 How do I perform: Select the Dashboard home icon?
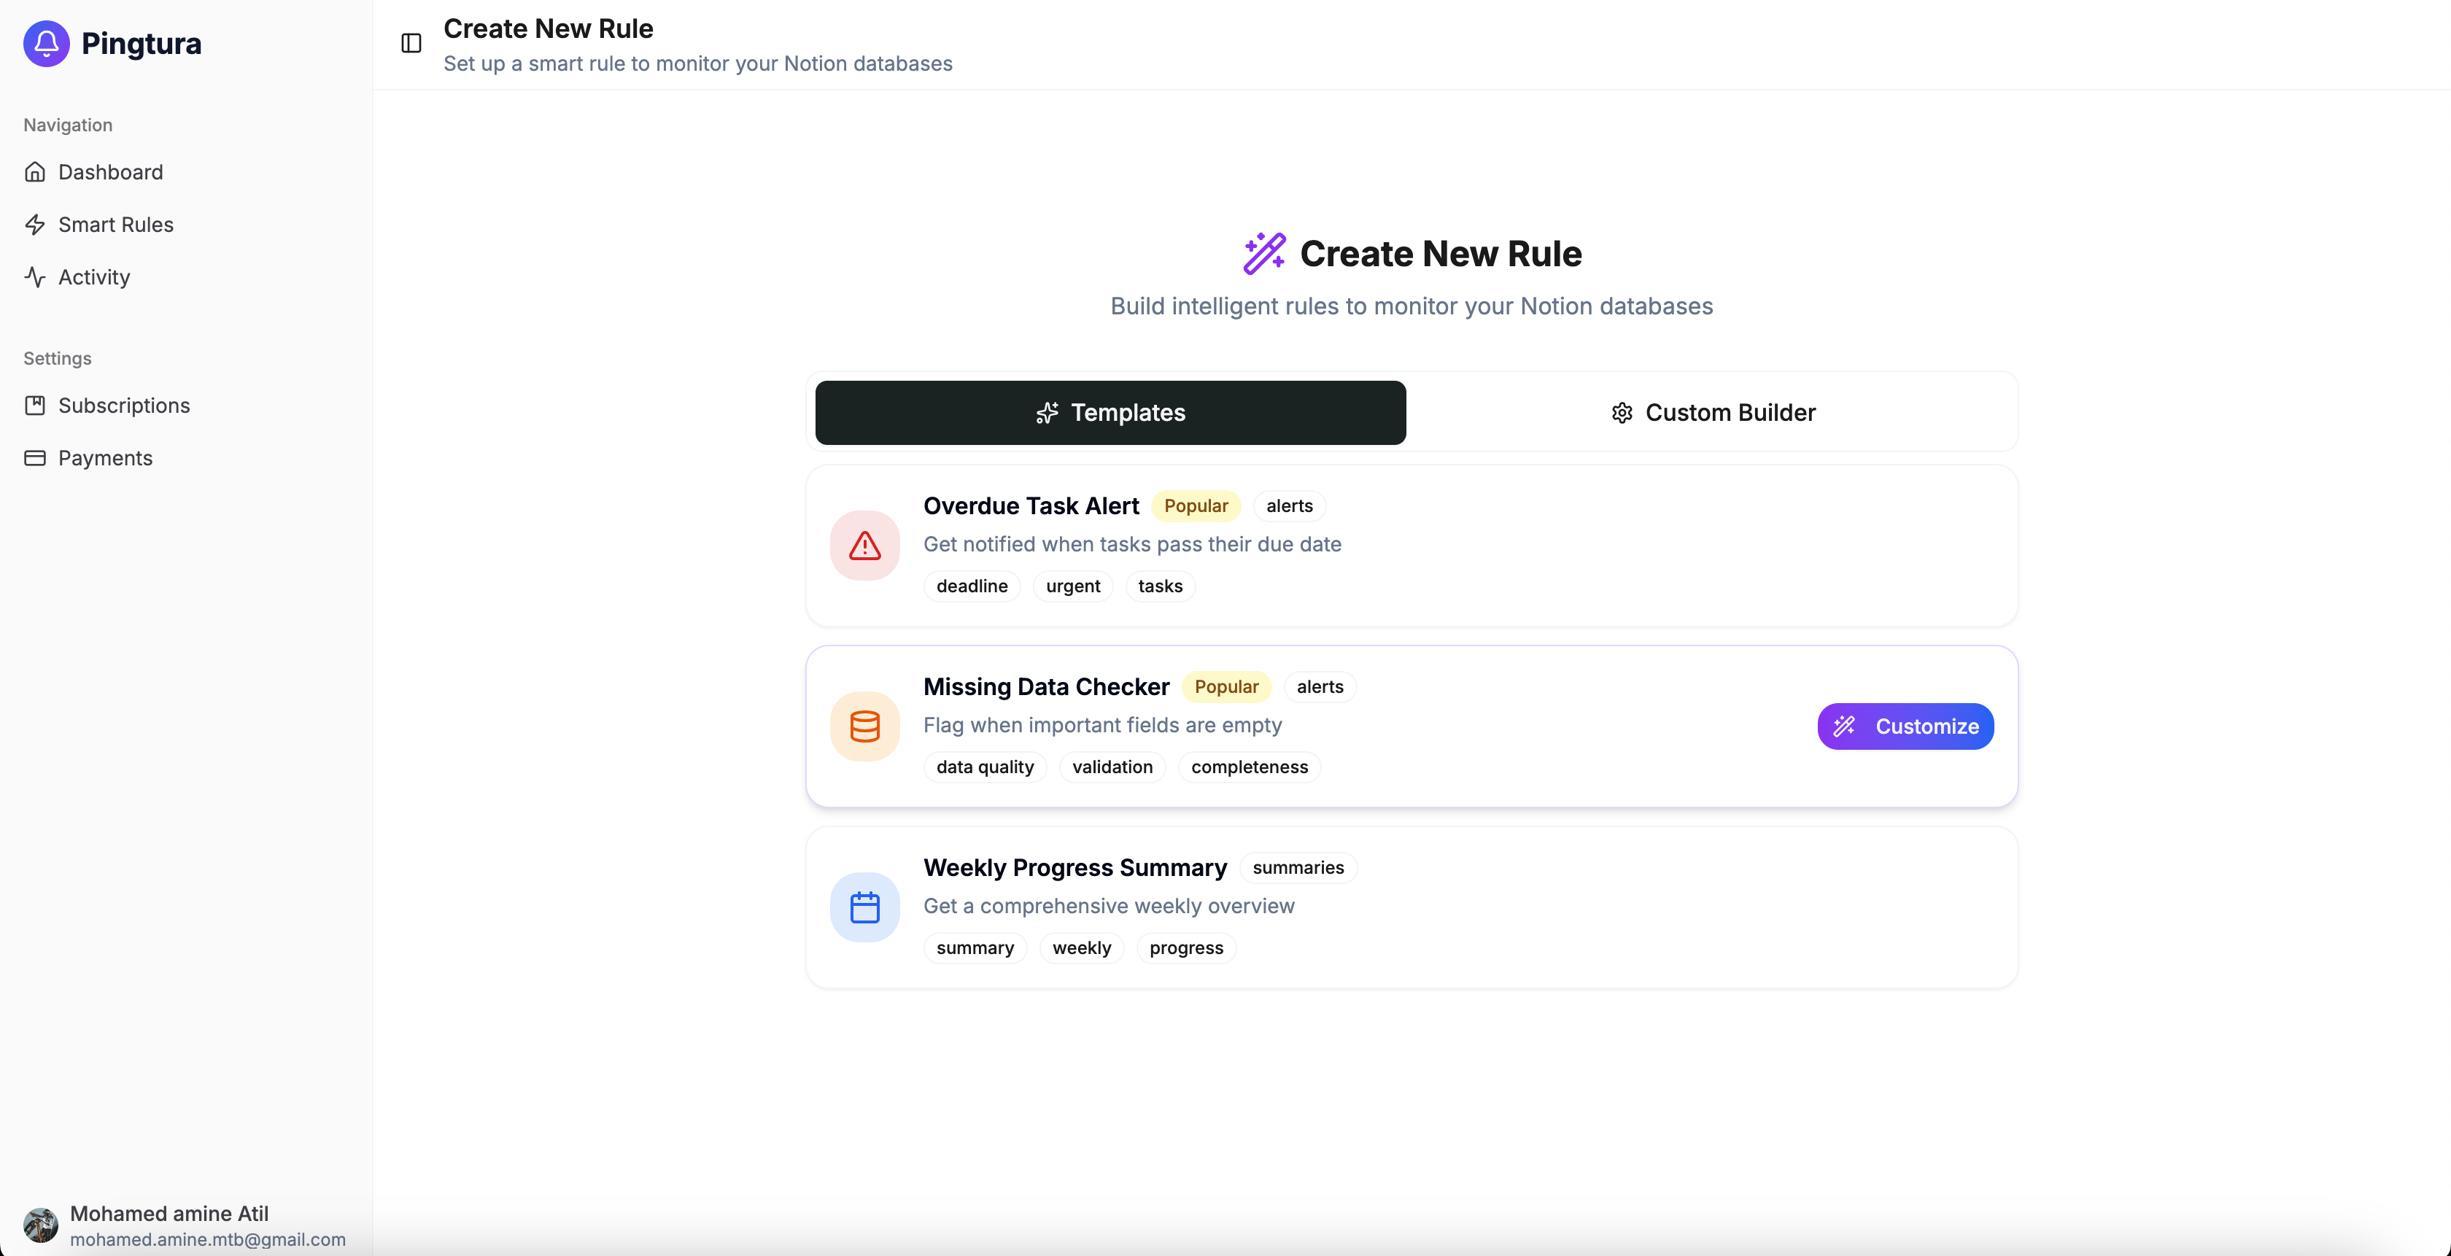[35, 171]
